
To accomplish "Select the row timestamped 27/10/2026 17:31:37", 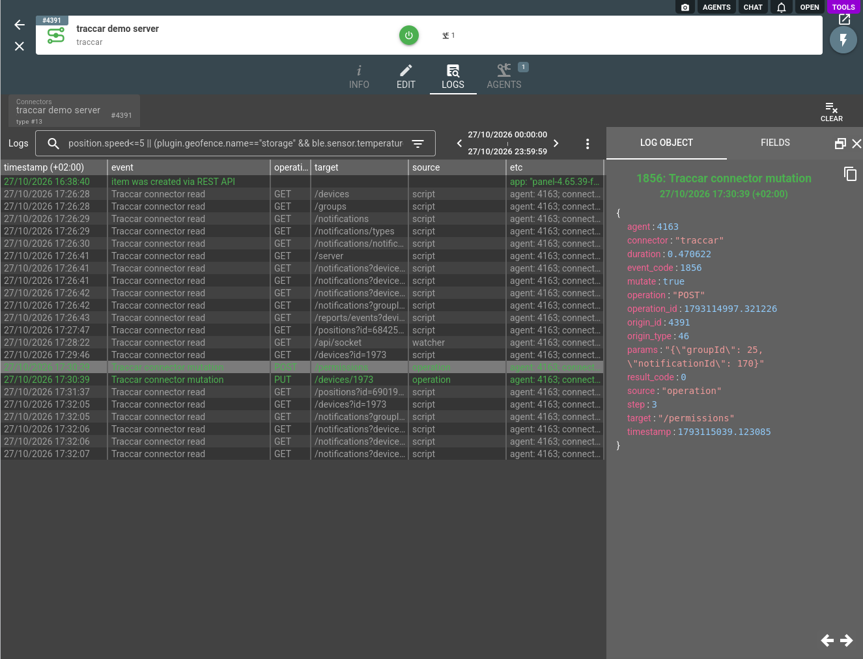I will point(302,392).
